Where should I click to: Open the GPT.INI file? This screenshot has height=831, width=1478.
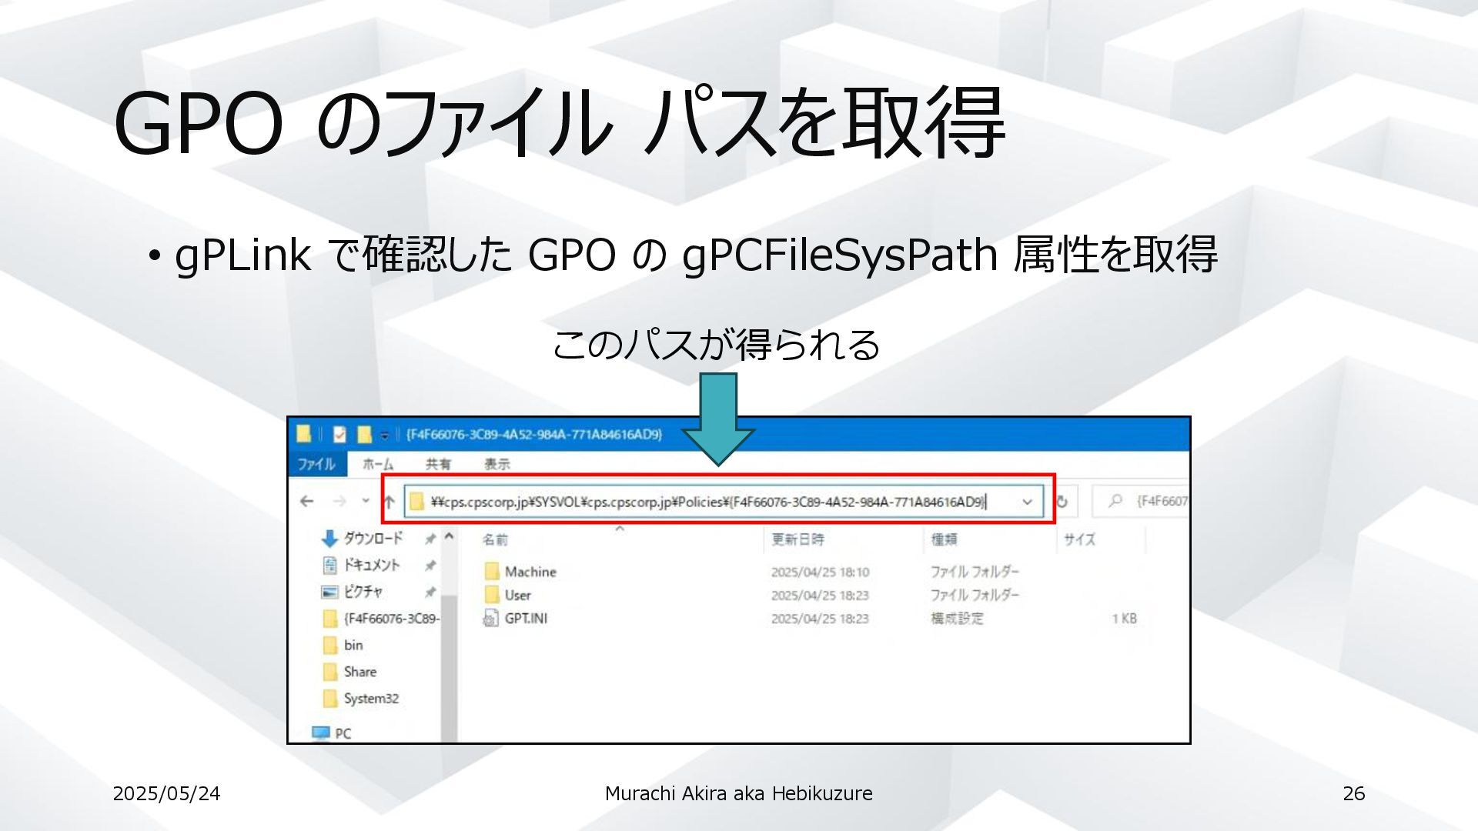526,619
